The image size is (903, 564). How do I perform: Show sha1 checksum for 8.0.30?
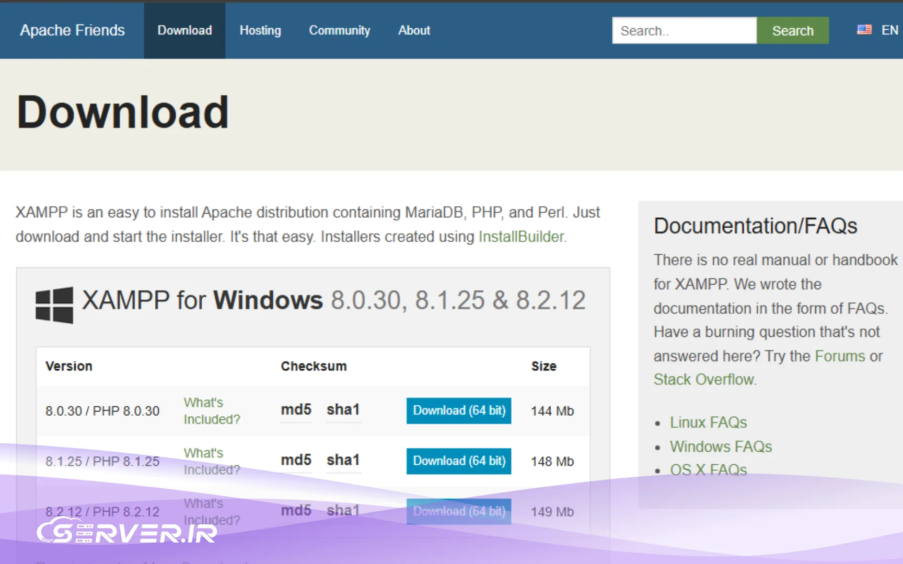pyautogui.click(x=343, y=410)
